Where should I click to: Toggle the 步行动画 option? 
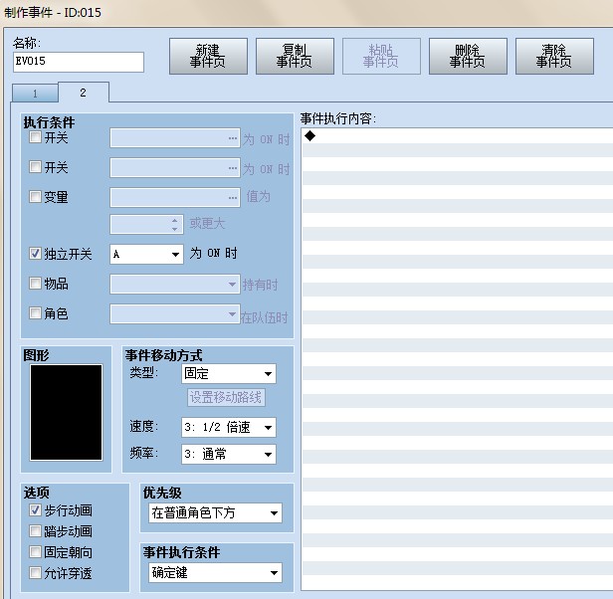(35, 509)
